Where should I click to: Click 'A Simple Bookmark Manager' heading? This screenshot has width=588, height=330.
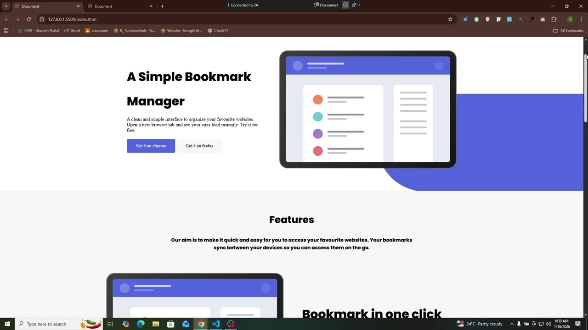click(x=189, y=89)
